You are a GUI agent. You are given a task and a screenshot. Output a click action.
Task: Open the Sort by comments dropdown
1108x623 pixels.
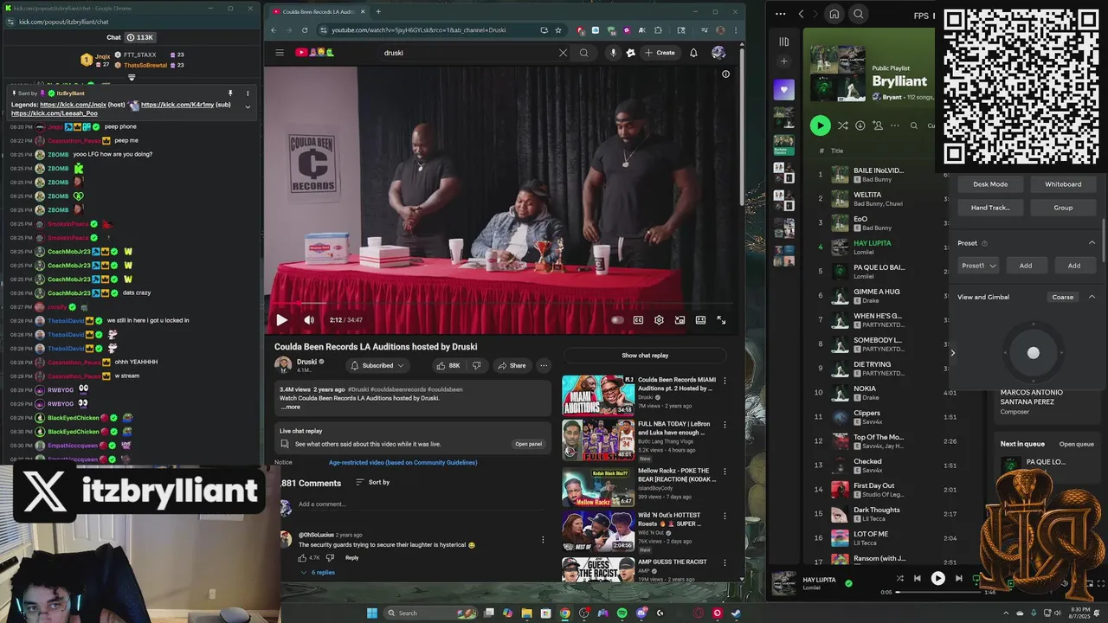(373, 482)
